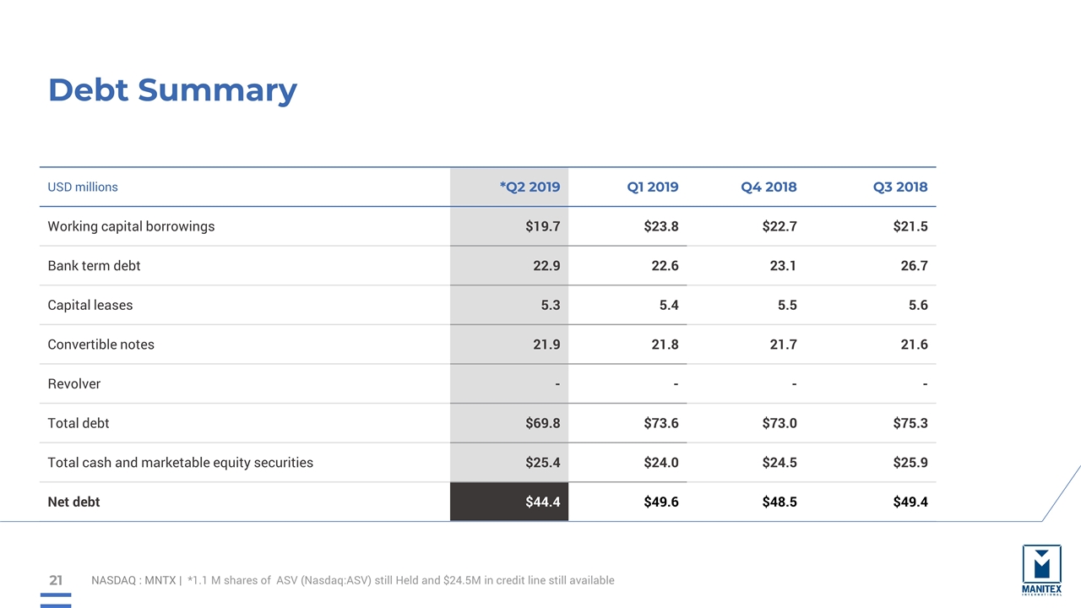
Task: Click the $73.6 total debt value
Action: [x=660, y=423]
